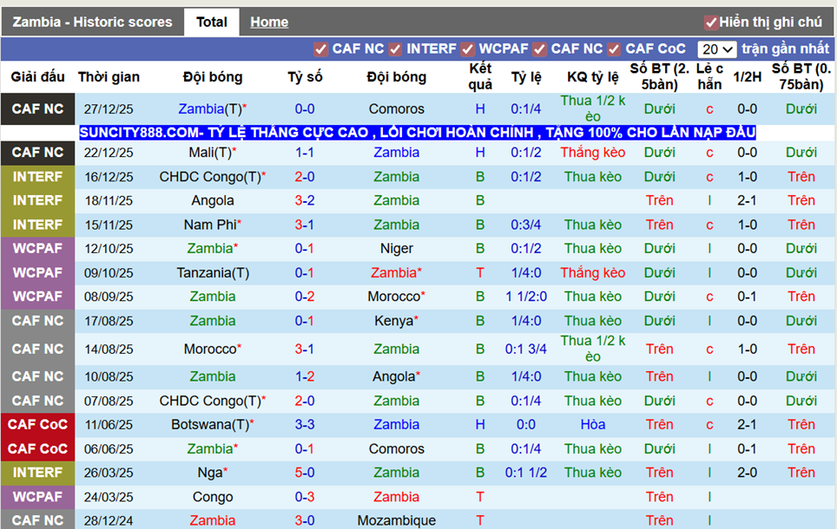Open the 3-1 score Nam Phi vs Zambia

pos(305,225)
